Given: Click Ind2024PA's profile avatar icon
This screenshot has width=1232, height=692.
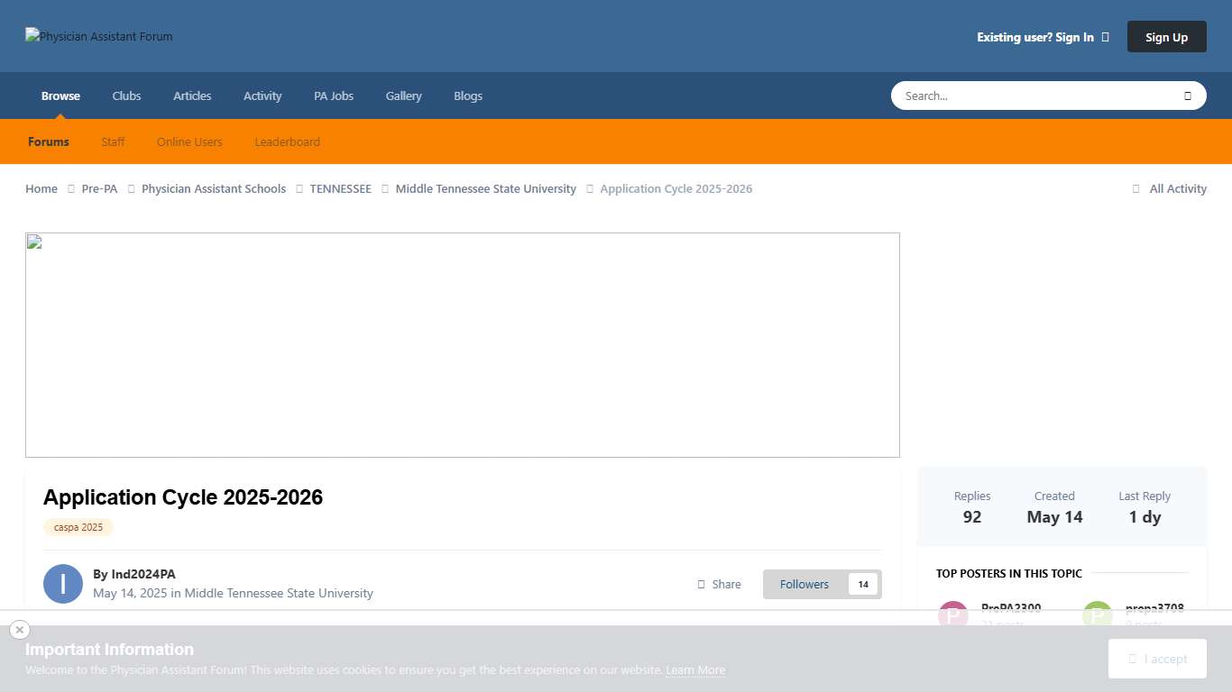Looking at the screenshot, I should (x=63, y=584).
